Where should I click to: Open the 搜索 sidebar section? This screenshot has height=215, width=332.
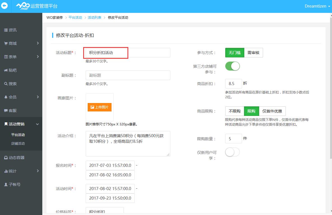[11, 84]
